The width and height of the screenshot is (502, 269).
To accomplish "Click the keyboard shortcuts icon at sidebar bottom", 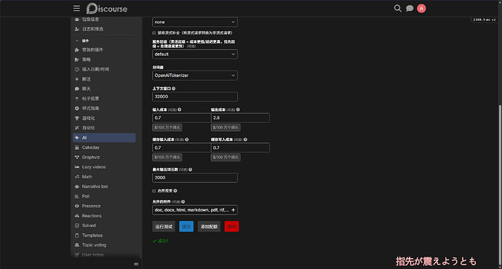I will click(x=136, y=264).
